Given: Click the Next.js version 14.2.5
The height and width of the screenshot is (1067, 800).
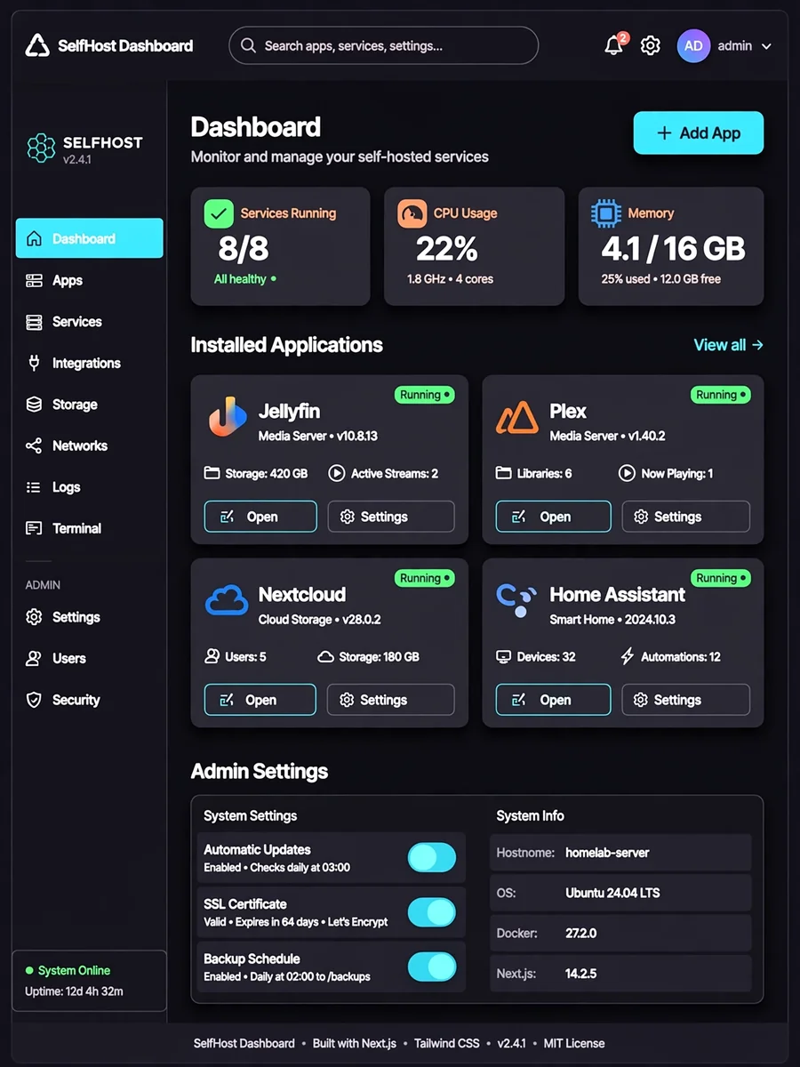Looking at the screenshot, I should coord(581,974).
